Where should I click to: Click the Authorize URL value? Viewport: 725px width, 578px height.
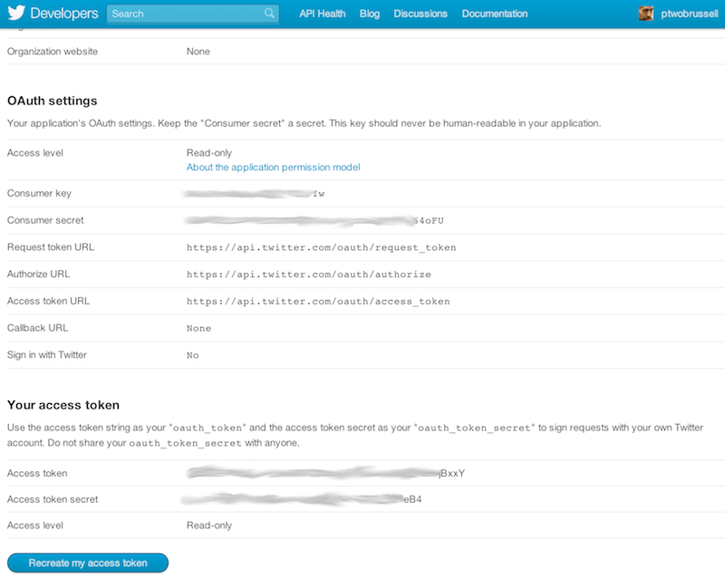[x=305, y=274]
